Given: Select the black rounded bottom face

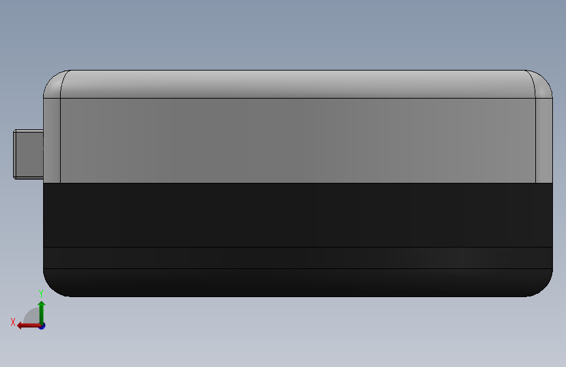Looking at the screenshot, I should (298, 283).
